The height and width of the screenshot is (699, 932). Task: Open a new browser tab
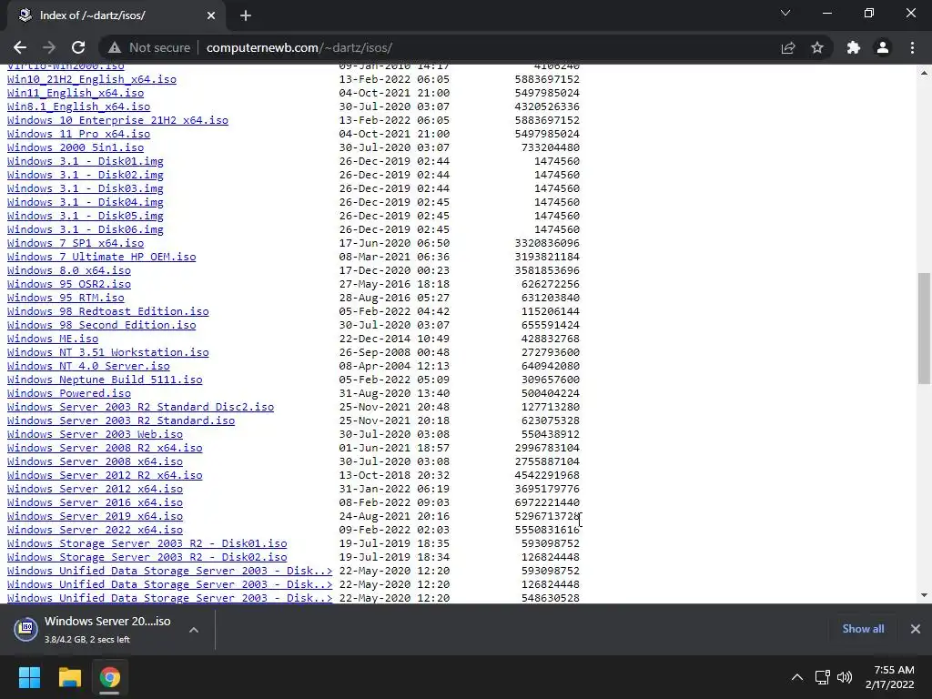tap(246, 15)
